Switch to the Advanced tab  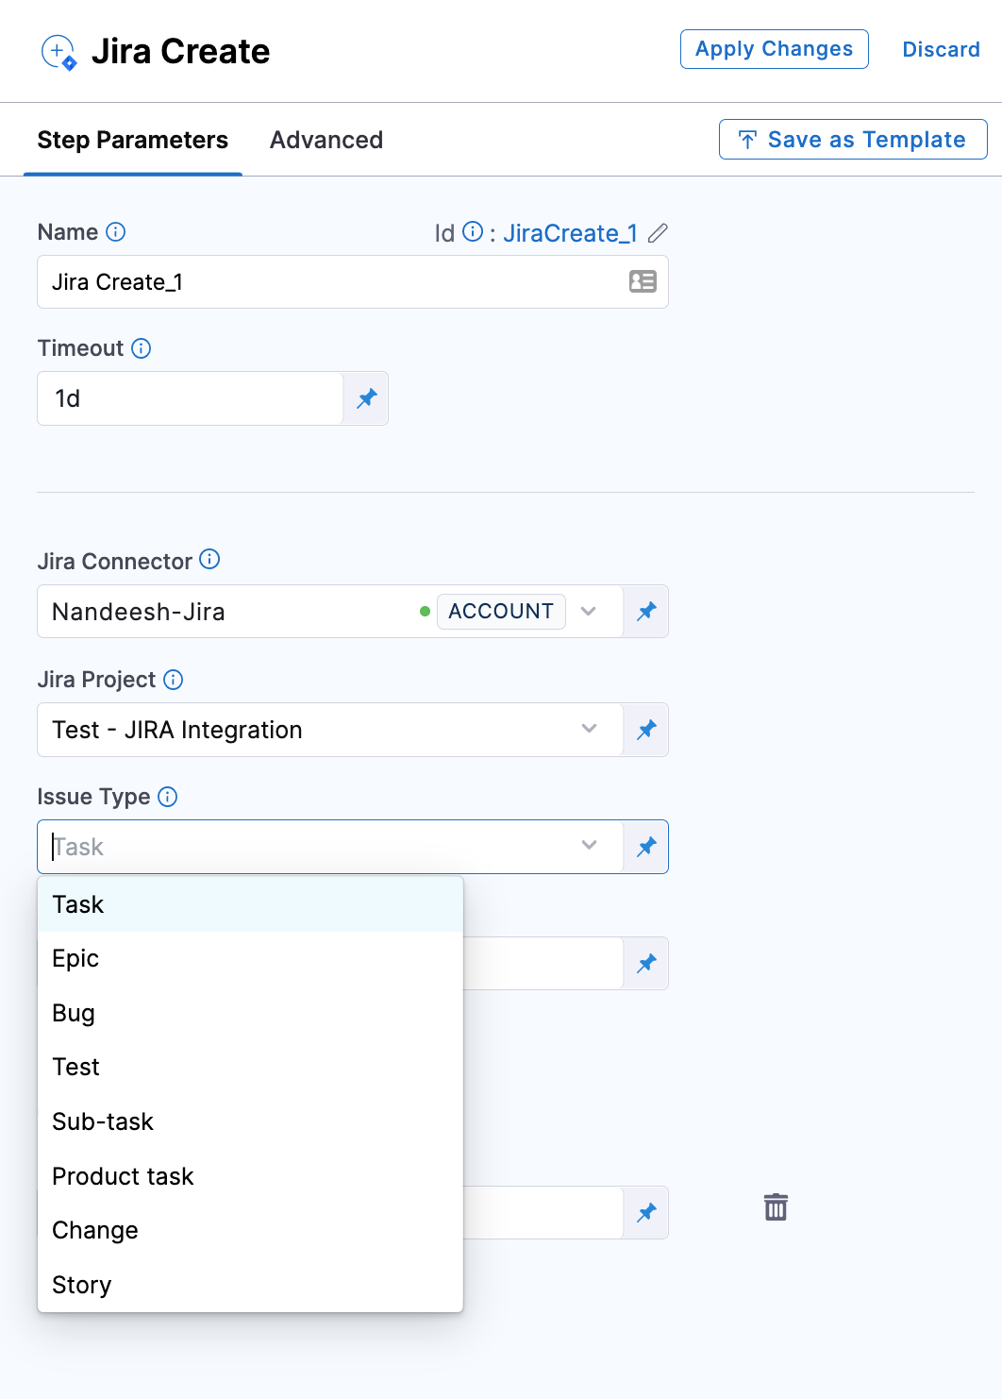pyautogui.click(x=326, y=140)
